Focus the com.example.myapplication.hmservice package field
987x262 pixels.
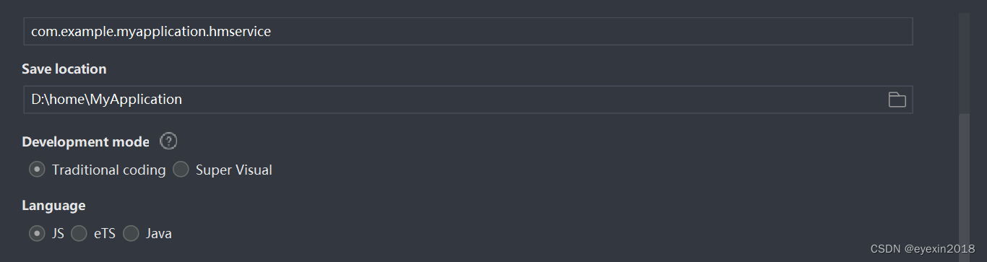coord(468,32)
